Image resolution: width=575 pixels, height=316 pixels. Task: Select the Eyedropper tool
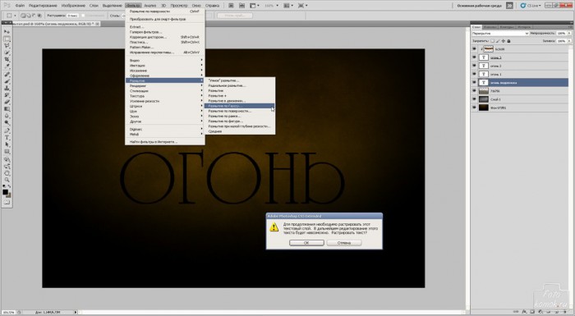coord(7,66)
